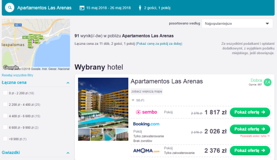Click Pokaż cenę za pokój za dobę

[x=159, y=44]
